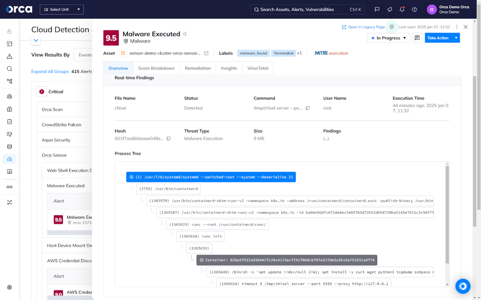Select Aqua Security in the alerts list
This screenshot has height=300, width=481.
coord(65,140)
